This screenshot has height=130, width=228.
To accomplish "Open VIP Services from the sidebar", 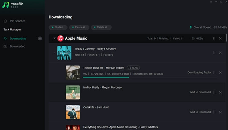I will click(17, 21).
